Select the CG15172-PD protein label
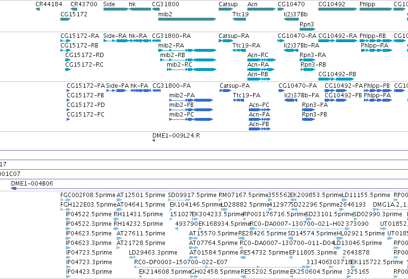 tap(86, 105)
